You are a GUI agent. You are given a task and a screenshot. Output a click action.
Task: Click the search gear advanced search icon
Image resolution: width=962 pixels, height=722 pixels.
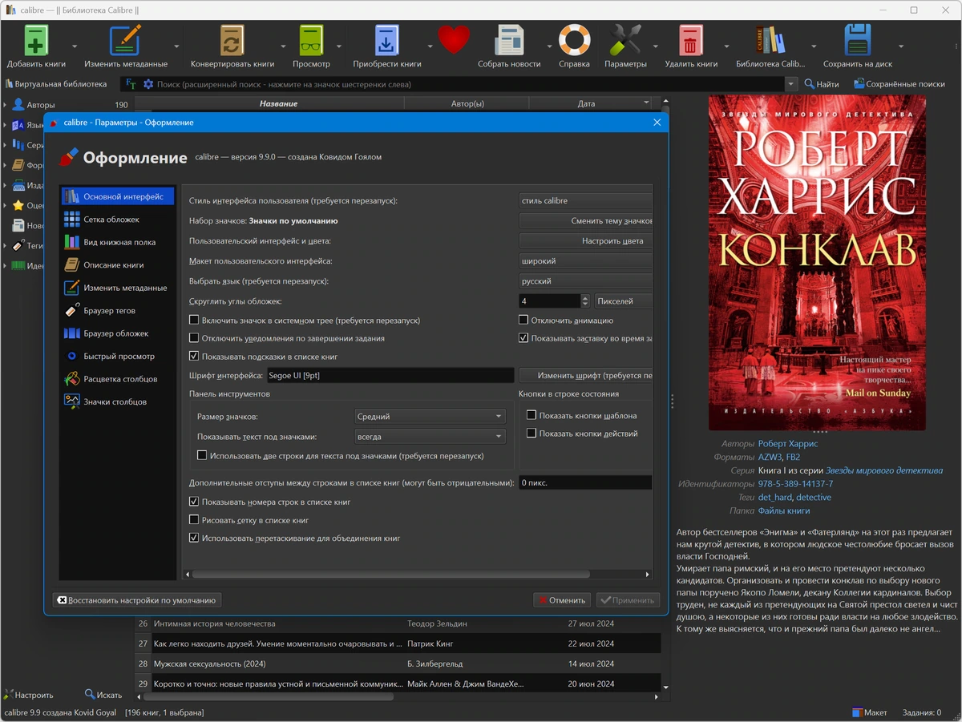point(148,84)
